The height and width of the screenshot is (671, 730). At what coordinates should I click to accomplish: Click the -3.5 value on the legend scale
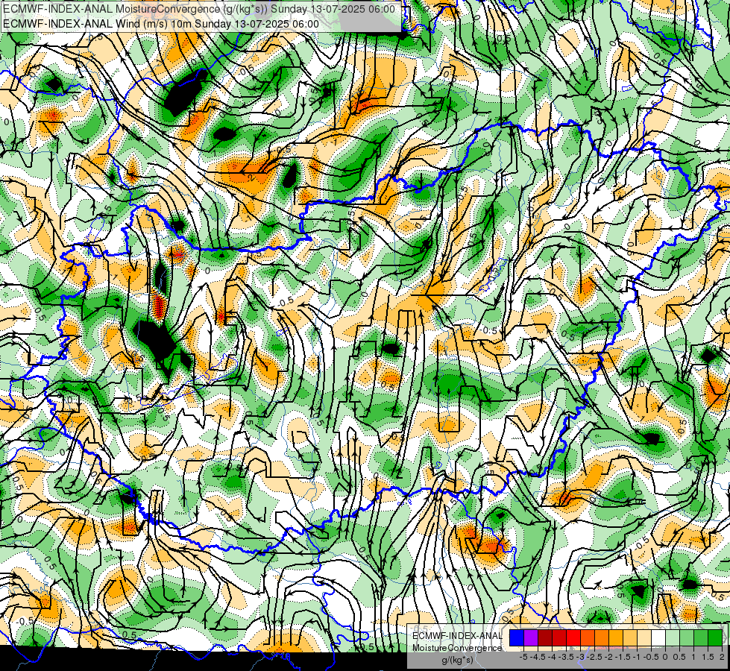(566, 657)
